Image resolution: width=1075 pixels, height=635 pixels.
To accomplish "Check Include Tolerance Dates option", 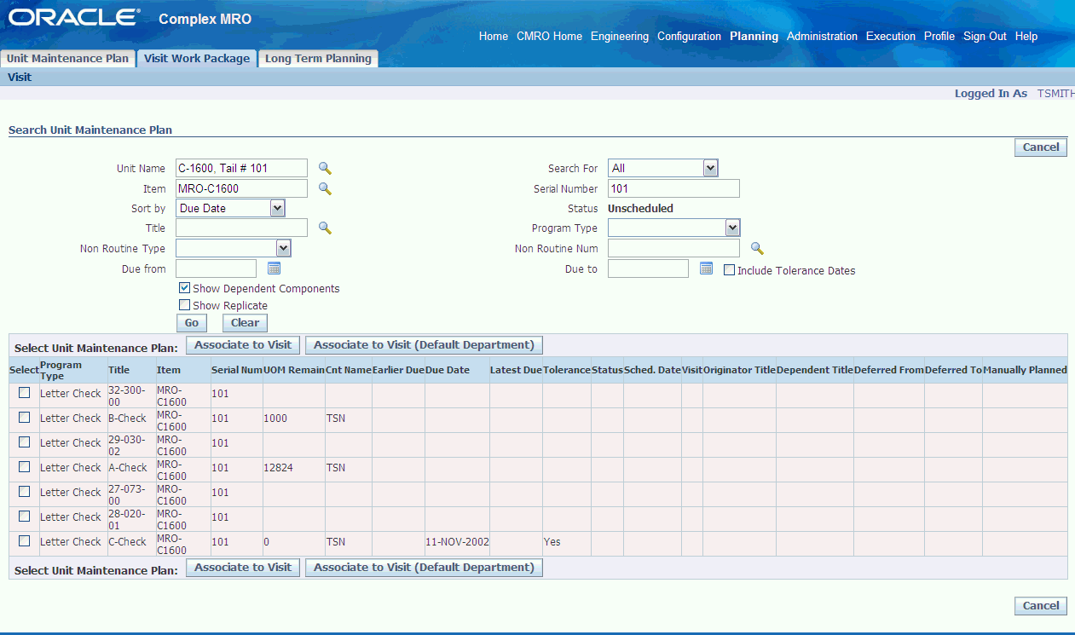I will (x=729, y=270).
